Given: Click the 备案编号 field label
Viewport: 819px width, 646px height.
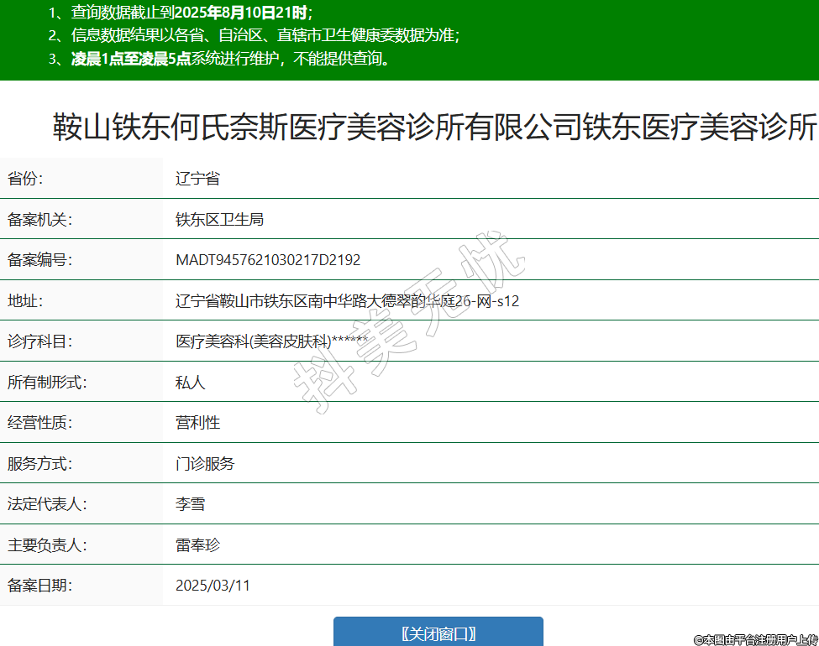Looking at the screenshot, I should click(39, 260).
